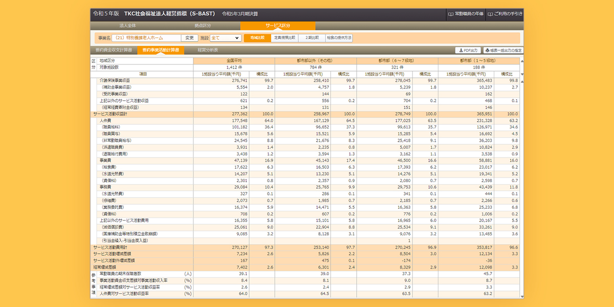This screenshot has height=307, width=614.
Task: Click the 対象施設数 row label
Action: [x=108, y=68]
